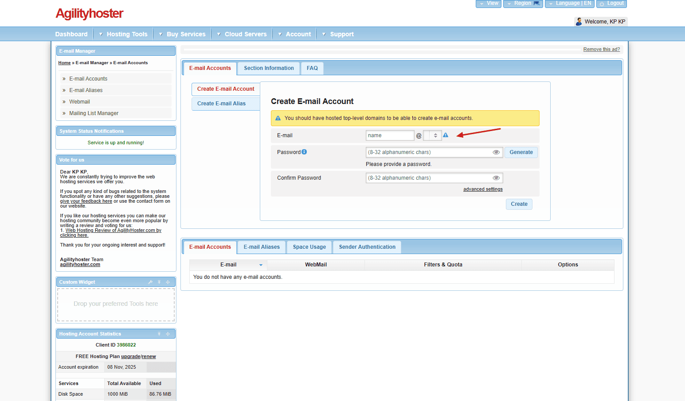
Task: Click into the E-mail name input field
Action: pos(390,135)
